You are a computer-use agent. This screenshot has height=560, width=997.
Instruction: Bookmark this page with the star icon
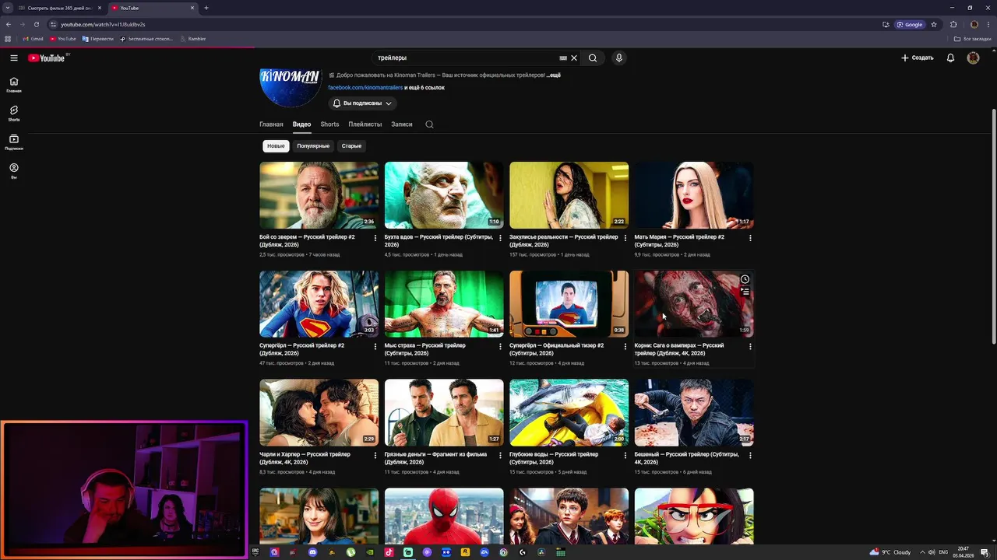934,24
